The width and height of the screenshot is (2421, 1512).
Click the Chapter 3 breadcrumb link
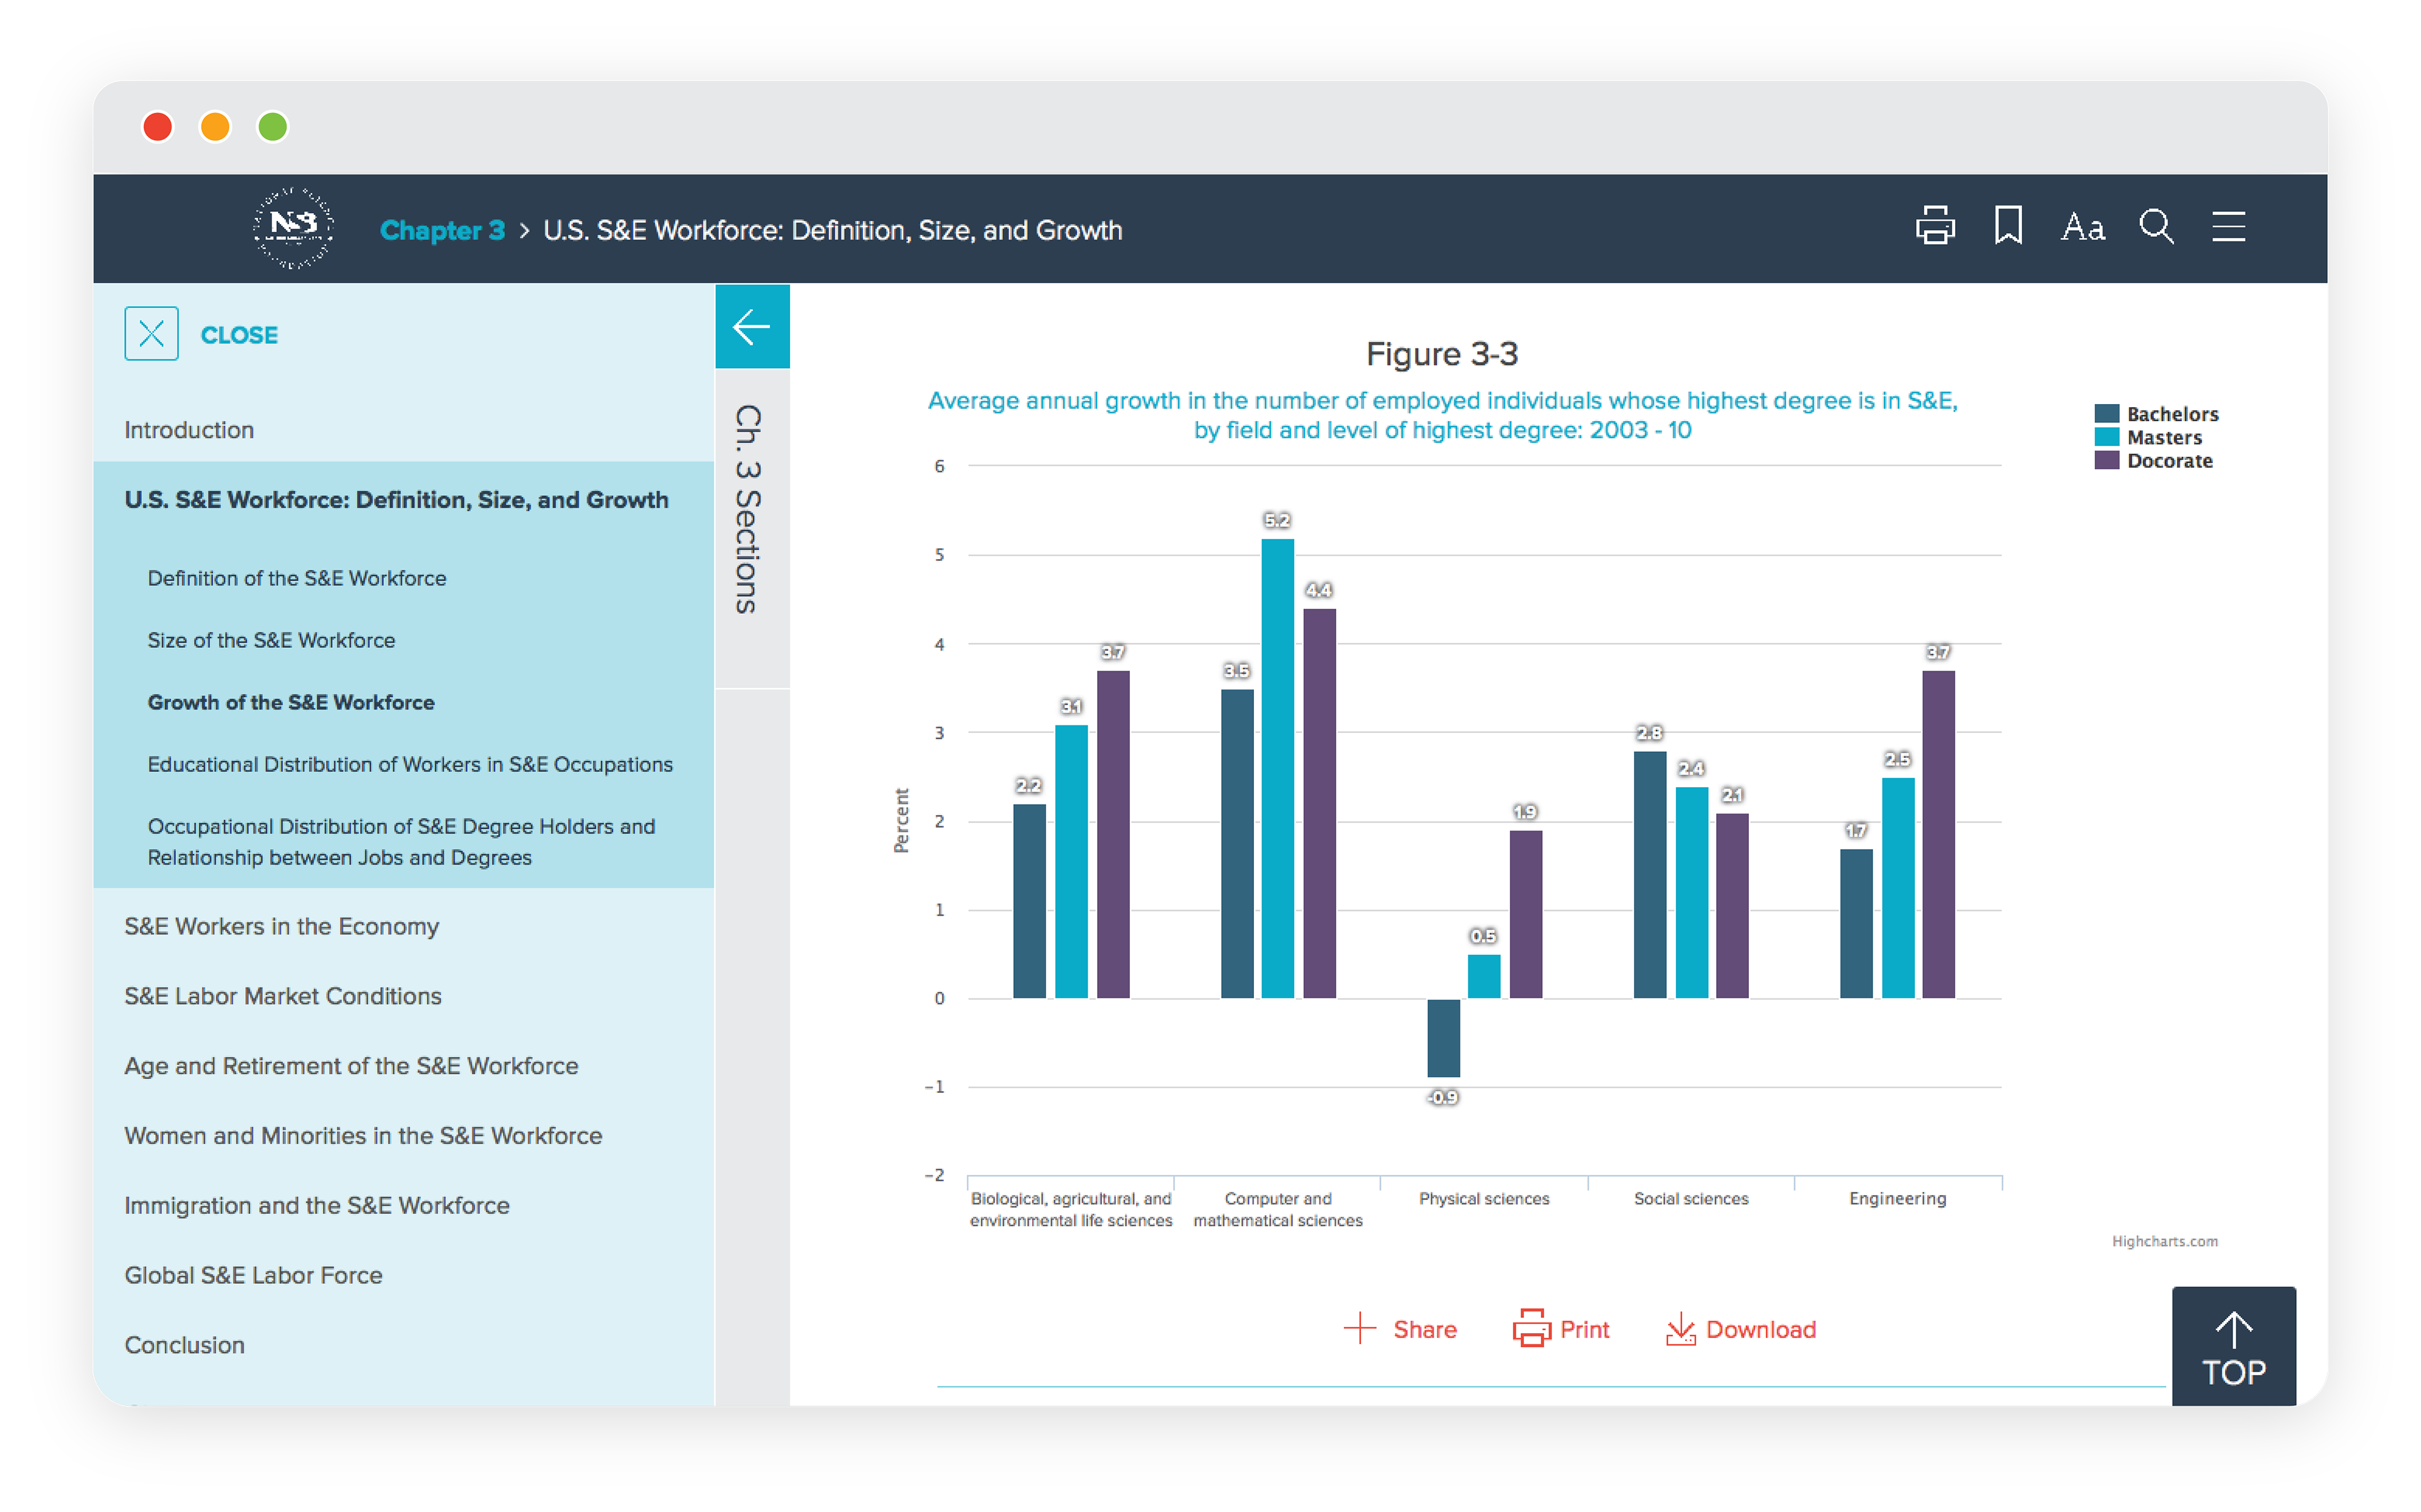(x=442, y=231)
